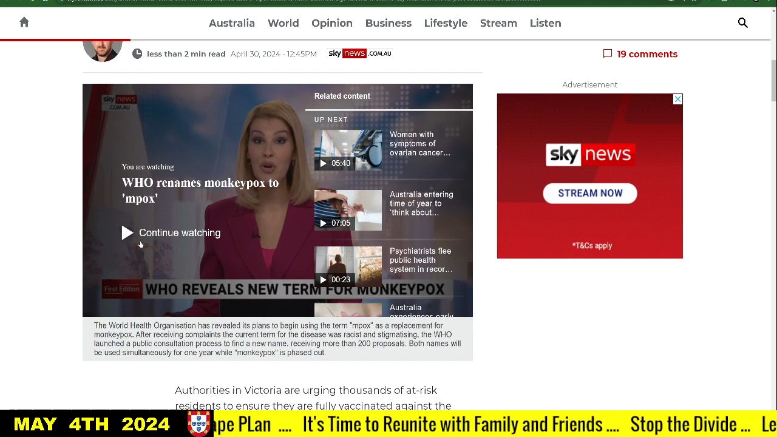
Task: Navigate to the Lifestyle section
Action: (x=446, y=23)
